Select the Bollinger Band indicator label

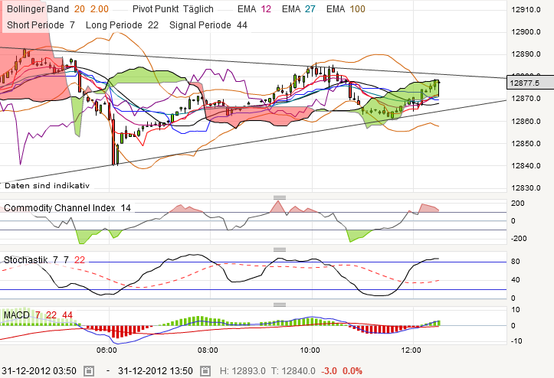57,9
